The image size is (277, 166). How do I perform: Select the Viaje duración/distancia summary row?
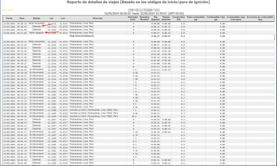(138, 37)
